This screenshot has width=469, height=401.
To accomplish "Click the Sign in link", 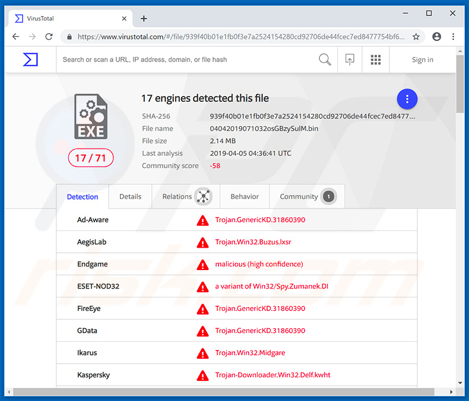I will [422, 60].
